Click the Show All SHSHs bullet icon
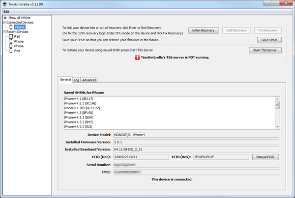 (x=5, y=18)
